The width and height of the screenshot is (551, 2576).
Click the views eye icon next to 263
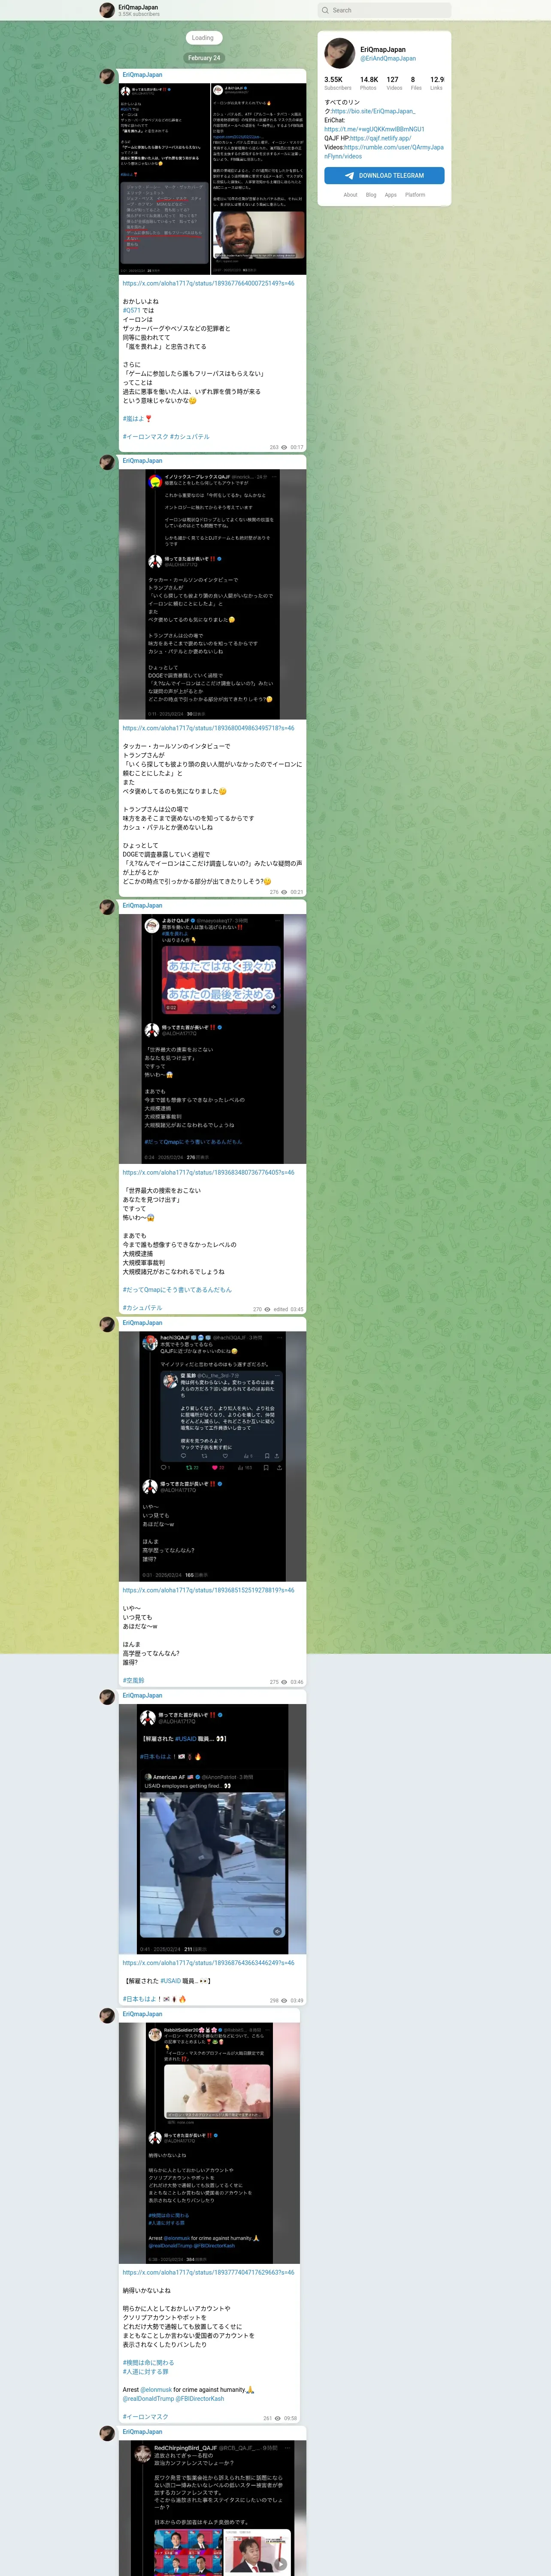[x=284, y=448]
